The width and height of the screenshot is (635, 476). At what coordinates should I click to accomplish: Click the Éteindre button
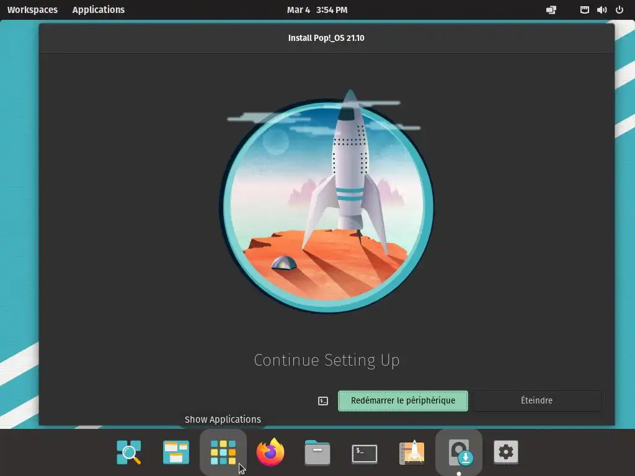click(x=536, y=401)
